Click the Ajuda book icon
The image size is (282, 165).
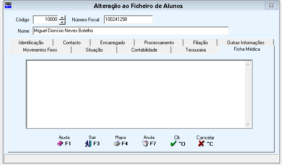(x=60, y=144)
